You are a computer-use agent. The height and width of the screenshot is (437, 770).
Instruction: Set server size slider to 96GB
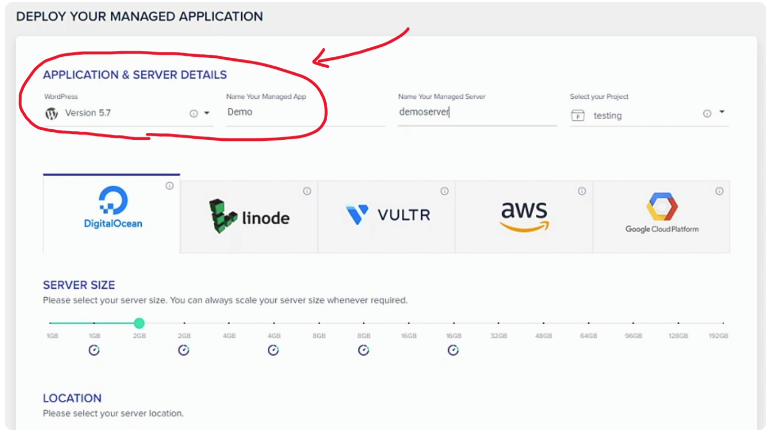click(x=633, y=323)
